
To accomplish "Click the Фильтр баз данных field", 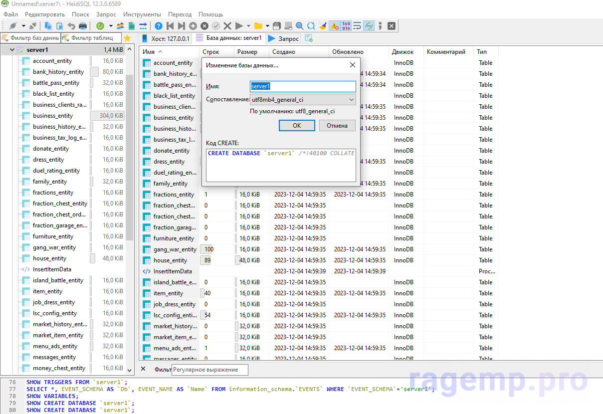I will pos(30,38).
